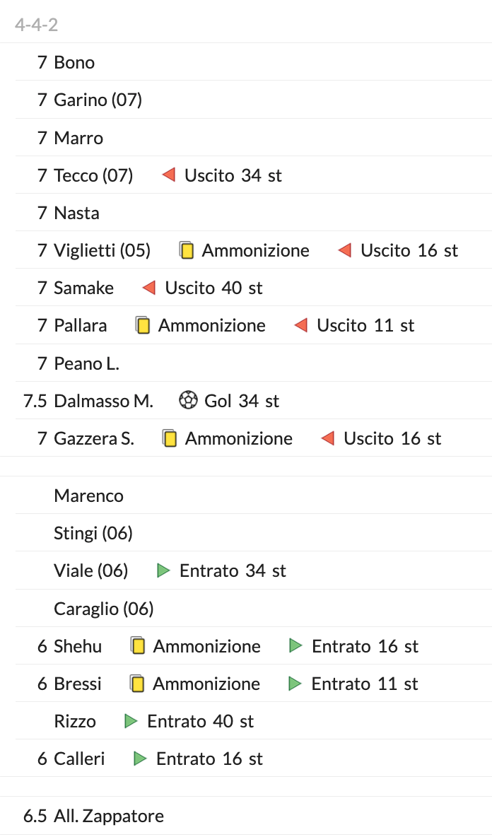Click the yellow card icon in Bressi's row
492x837 pixels.
click(138, 684)
